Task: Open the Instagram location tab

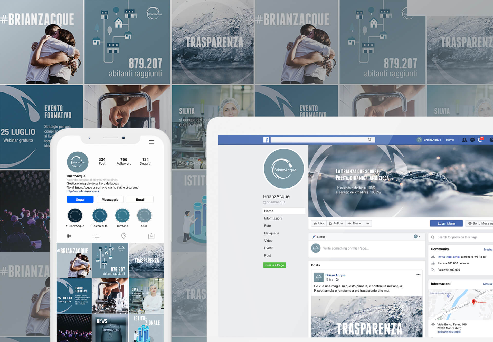Action: click(124, 236)
